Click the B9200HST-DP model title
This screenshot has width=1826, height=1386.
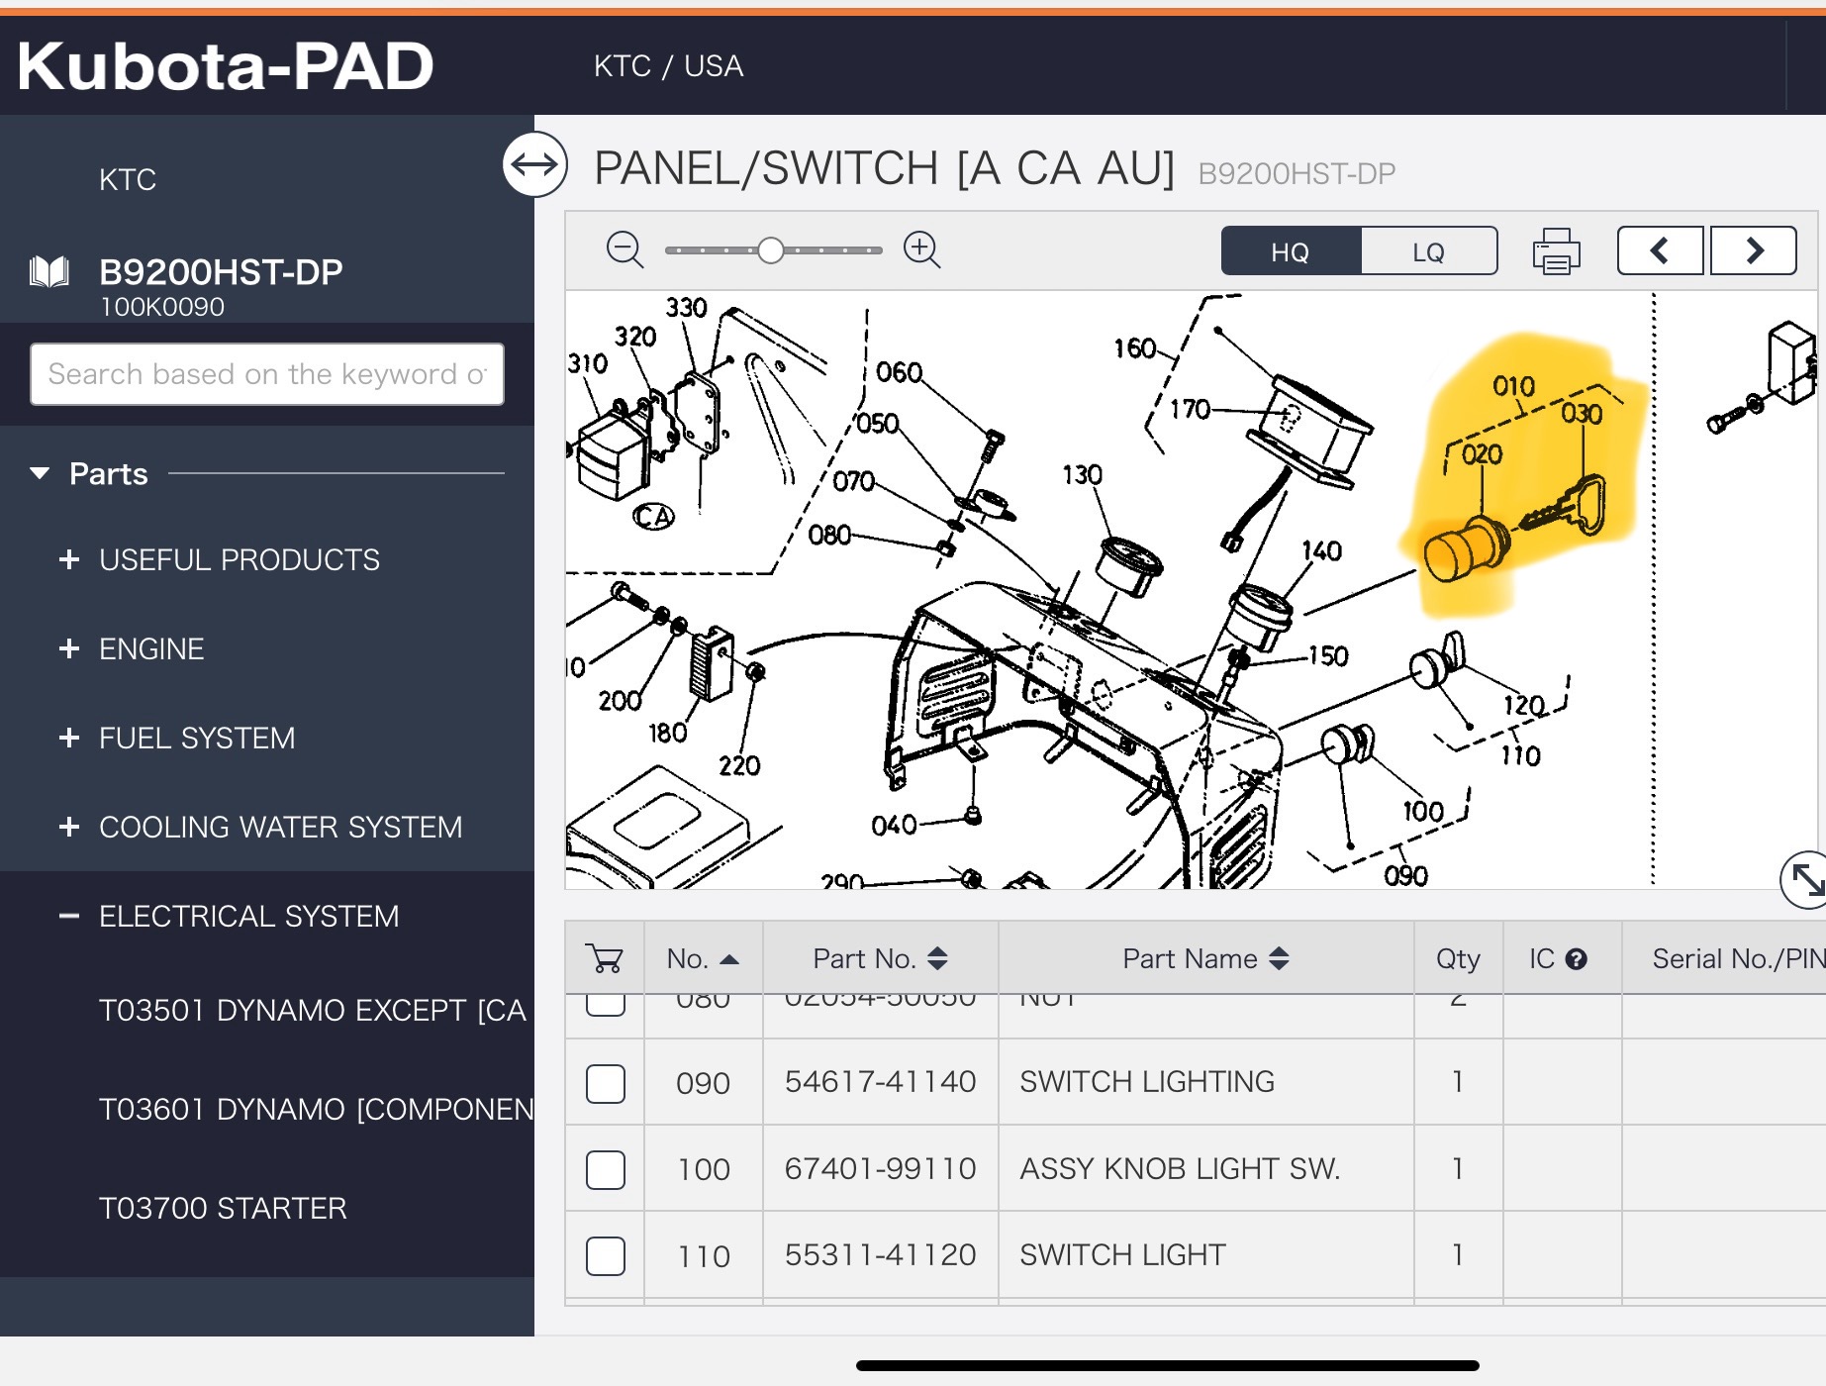pyautogui.click(x=221, y=271)
